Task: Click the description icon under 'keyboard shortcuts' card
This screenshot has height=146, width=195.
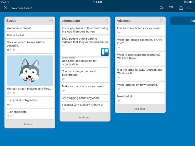Action: (119, 63)
